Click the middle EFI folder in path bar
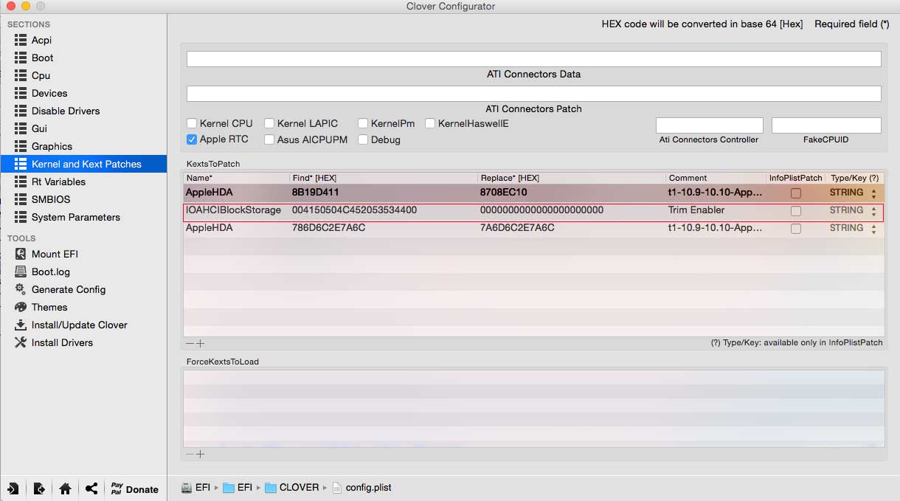Image resolution: width=900 pixels, height=501 pixels. [238, 488]
